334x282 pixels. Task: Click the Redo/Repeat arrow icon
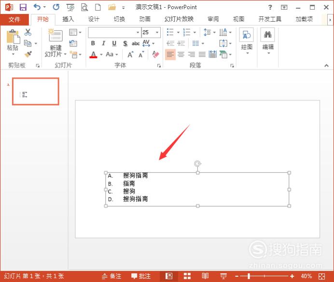tap(56, 7)
